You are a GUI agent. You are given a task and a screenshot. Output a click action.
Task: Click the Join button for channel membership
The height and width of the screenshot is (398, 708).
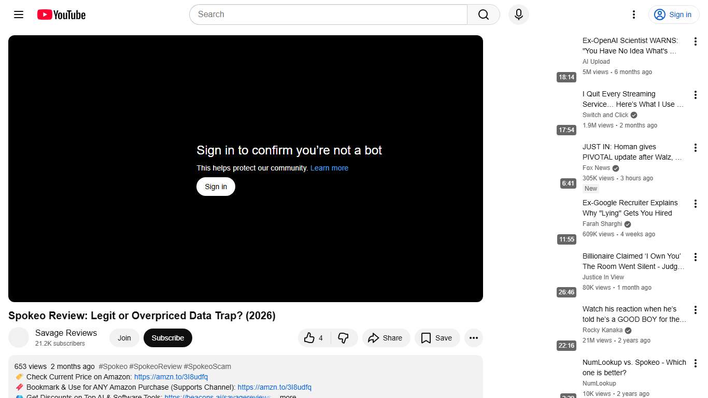pos(124,338)
